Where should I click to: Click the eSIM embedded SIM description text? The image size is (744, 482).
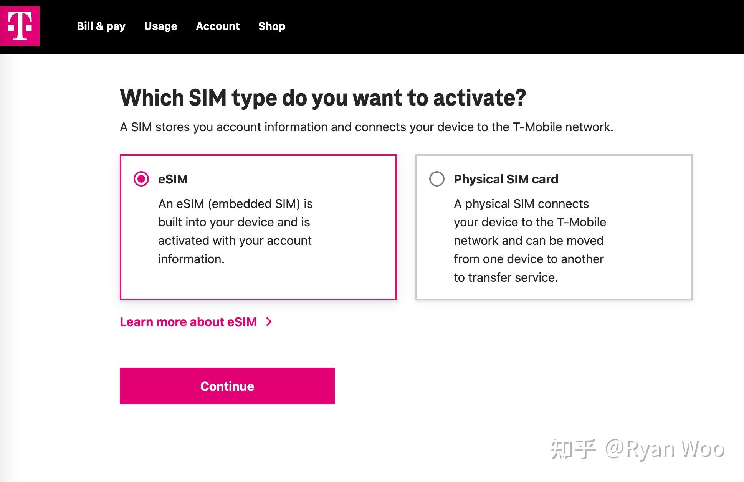[x=235, y=231]
